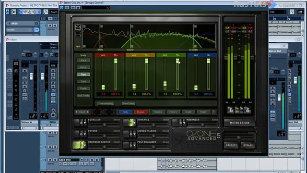Toggle the W write automation button in plugin header
The image size is (307, 173).
pos(78,8)
